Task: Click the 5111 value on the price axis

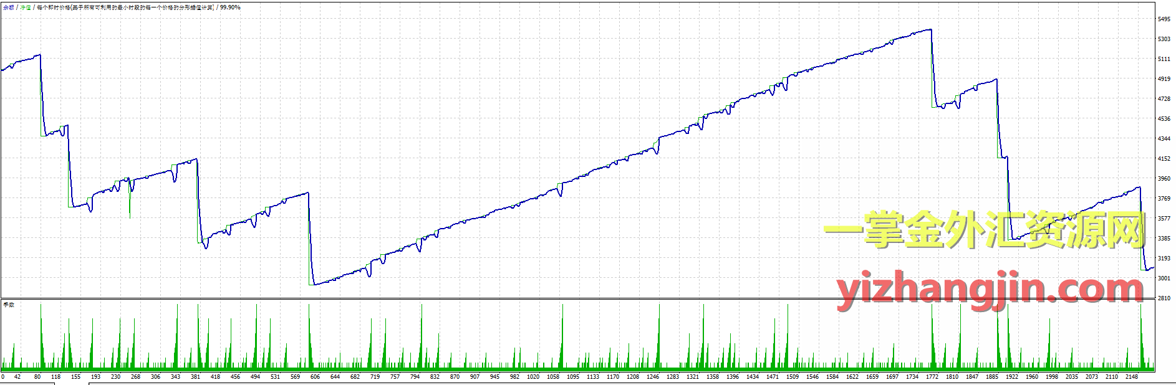Action: coord(1164,59)
